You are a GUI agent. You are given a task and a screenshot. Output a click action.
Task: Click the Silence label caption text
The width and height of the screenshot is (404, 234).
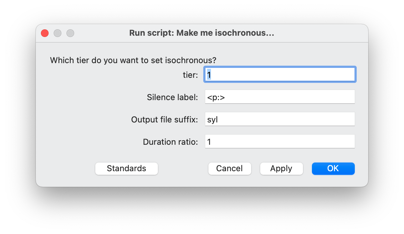click(x=172, y=97)
